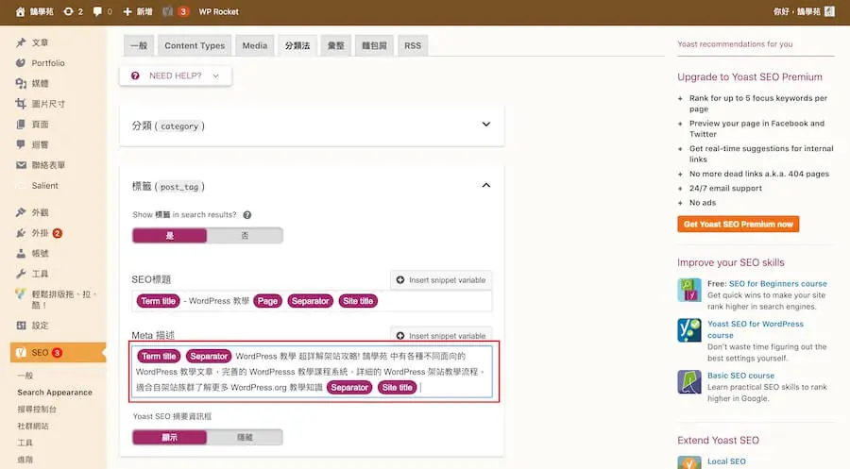Switch to the 分類法 tab
Screen dimensions: 850x469
(297, 45)
